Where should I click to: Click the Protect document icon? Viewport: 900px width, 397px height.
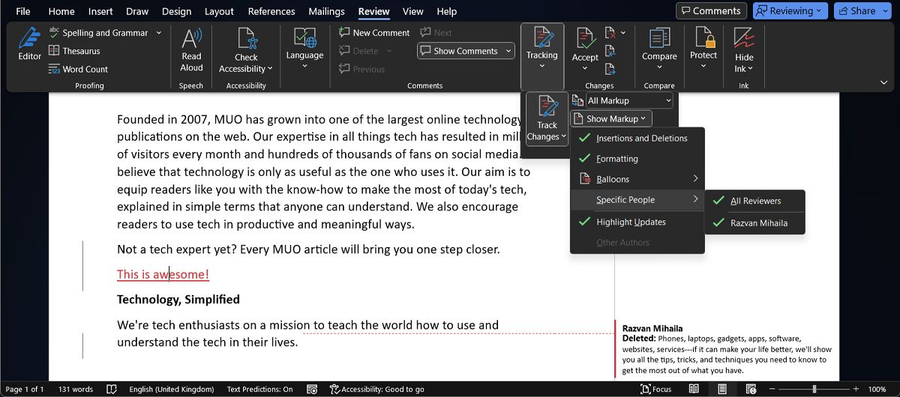[704, 37]
